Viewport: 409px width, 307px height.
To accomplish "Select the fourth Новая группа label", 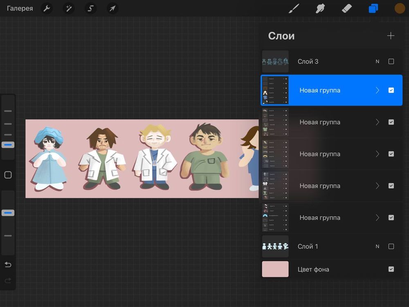I will [x=320, y=186].
